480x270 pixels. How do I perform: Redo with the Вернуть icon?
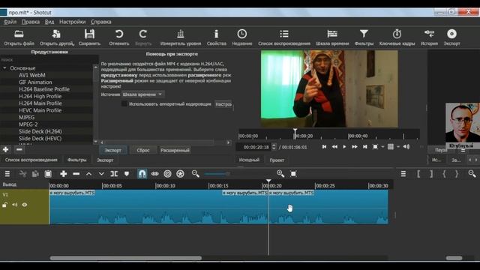[x=143, y=37]
